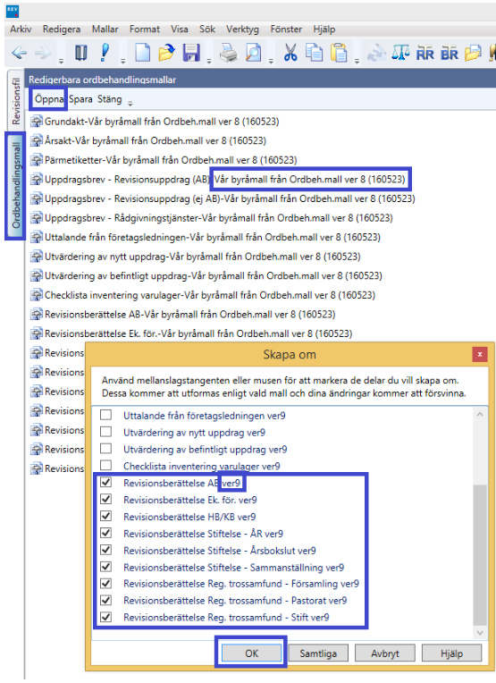This screenshot has width=496, height=683.
Task: Click the back arrow toolbar icon
Action: [19, 53]
